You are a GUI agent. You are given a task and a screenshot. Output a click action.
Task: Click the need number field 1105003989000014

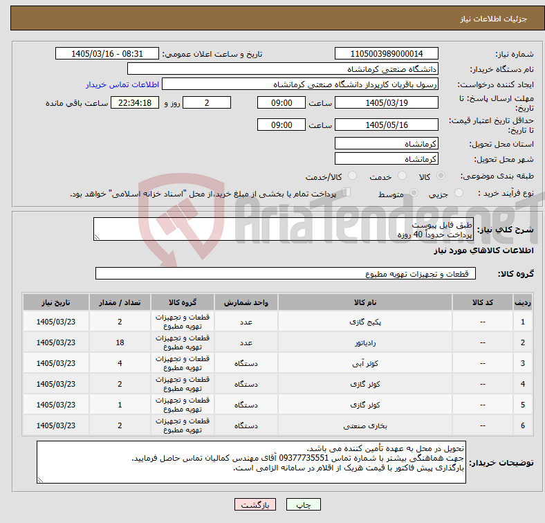pyautogui.click(x=386, y=53)
